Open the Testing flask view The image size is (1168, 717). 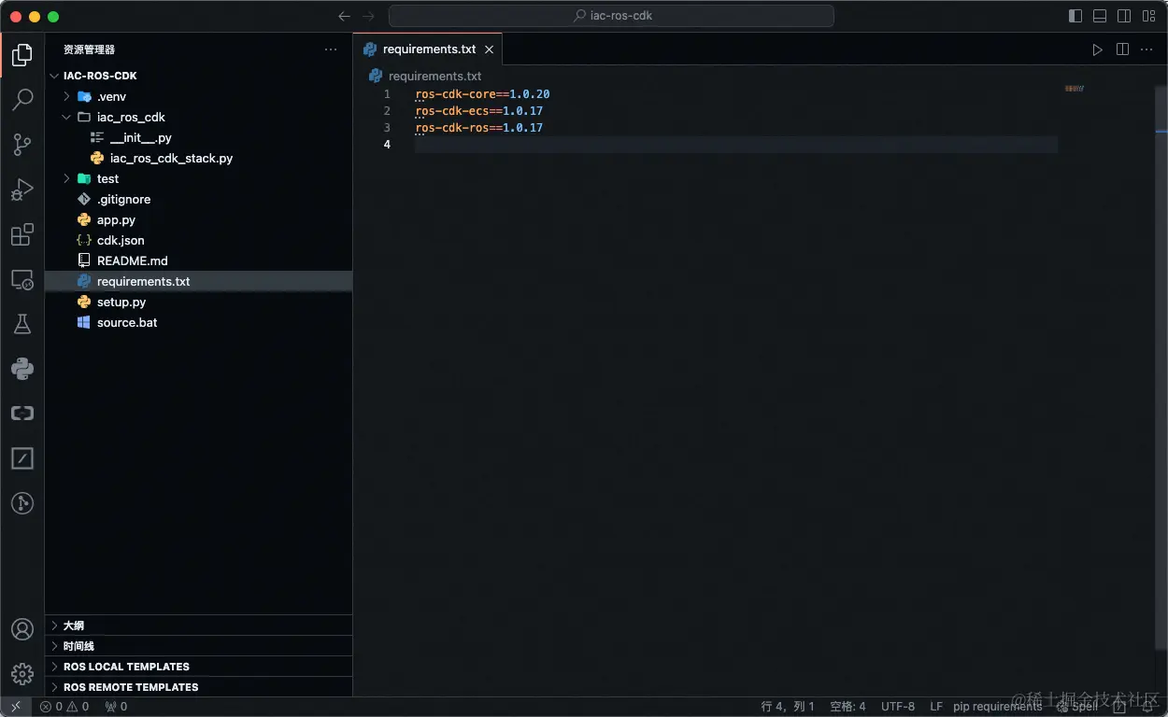tap(22, 324)
